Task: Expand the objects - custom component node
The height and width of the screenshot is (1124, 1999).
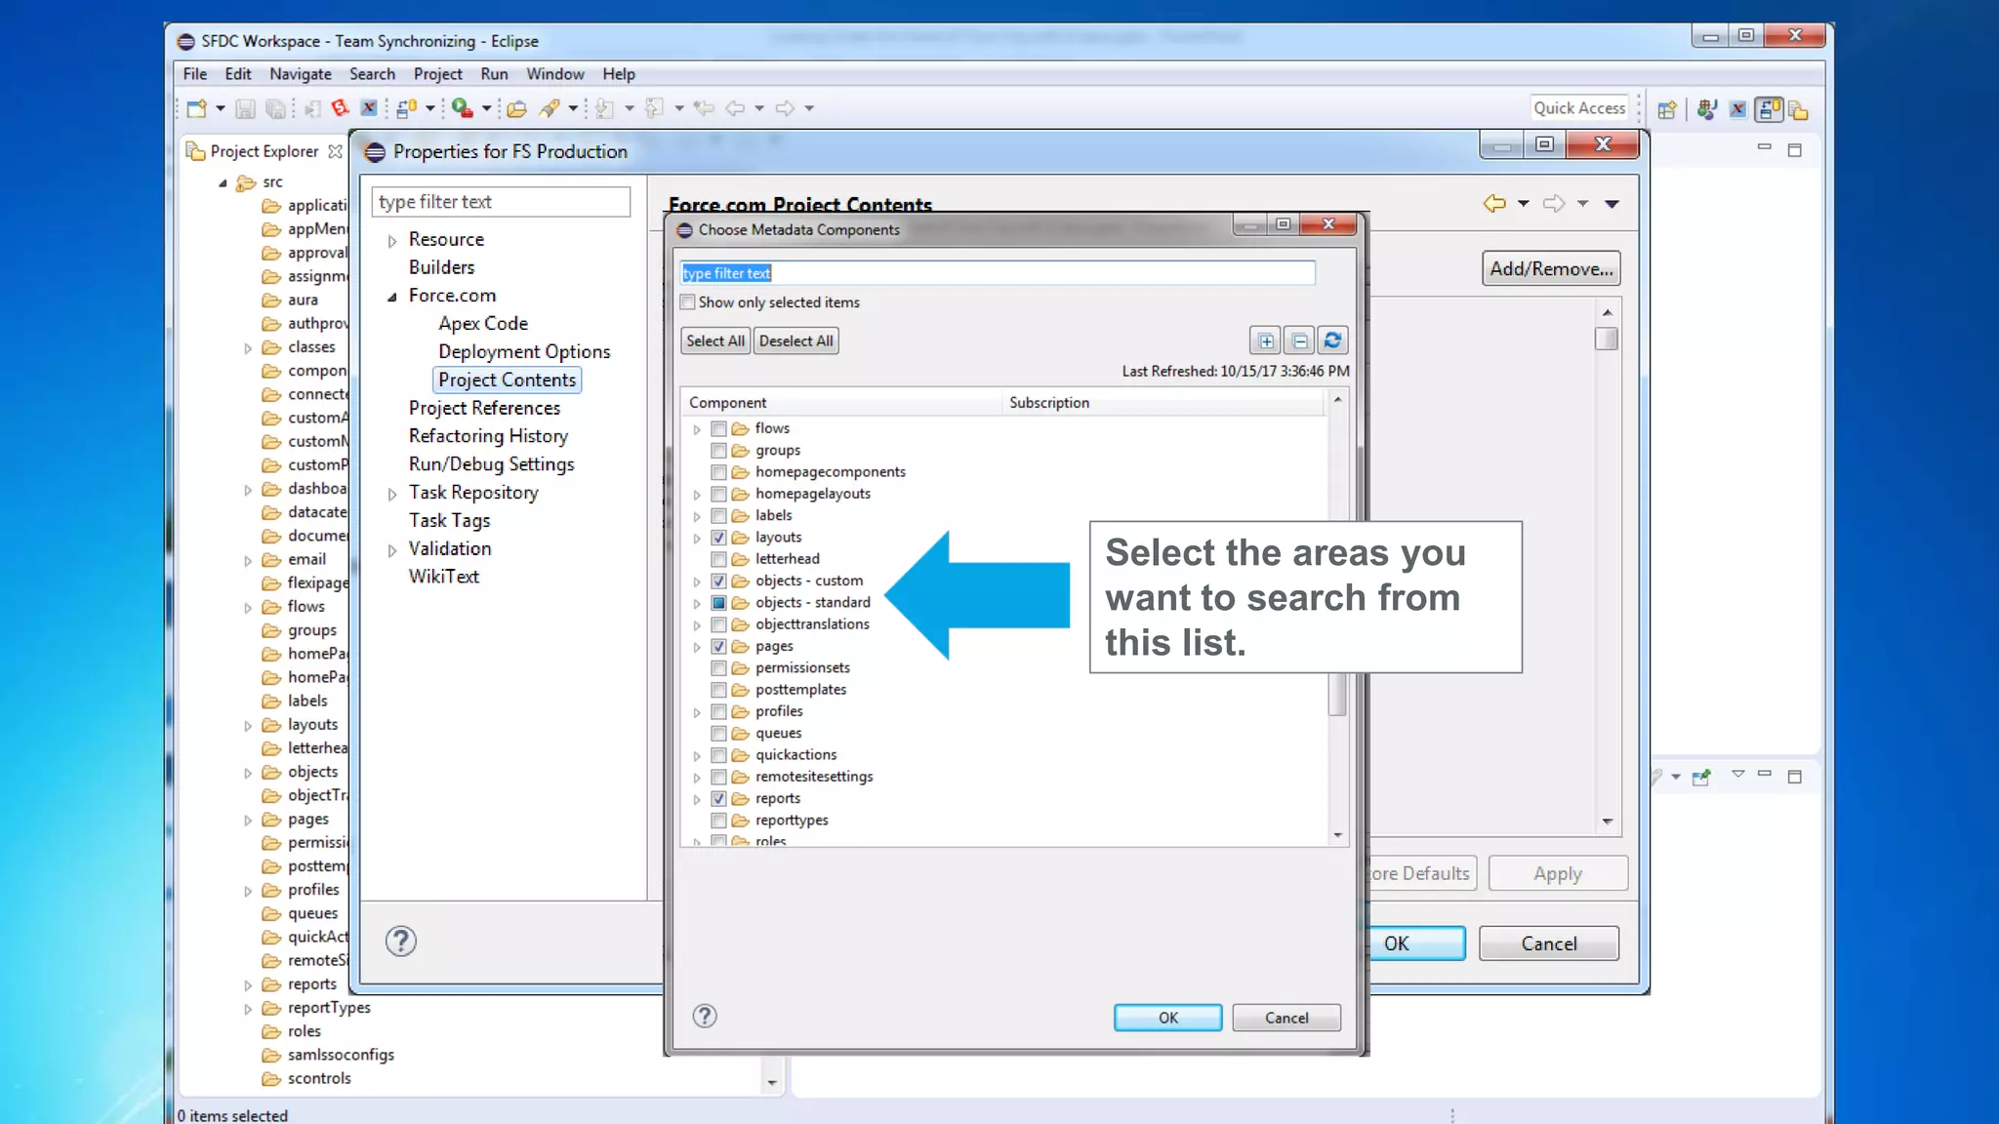Action: pyautogui.click(x=697, y=582)
